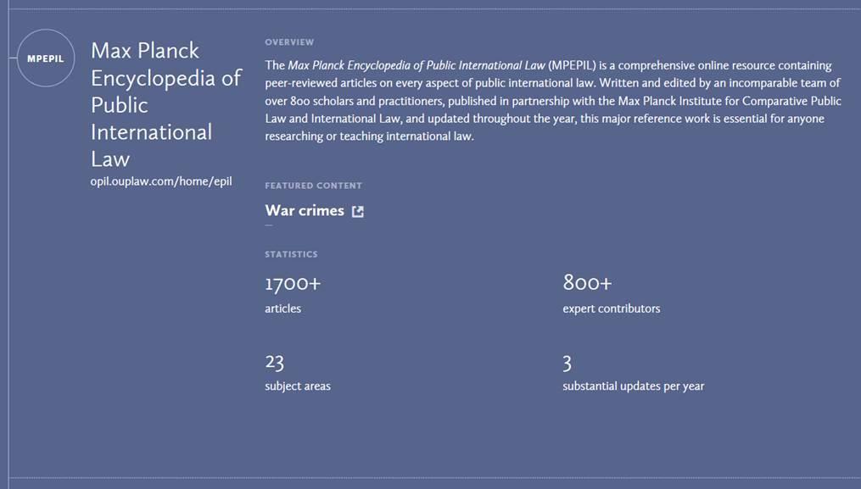The height and width of the screenshot is (489, 861).
Task: Click the 800+ statistic figure
Action: [587, 283]
